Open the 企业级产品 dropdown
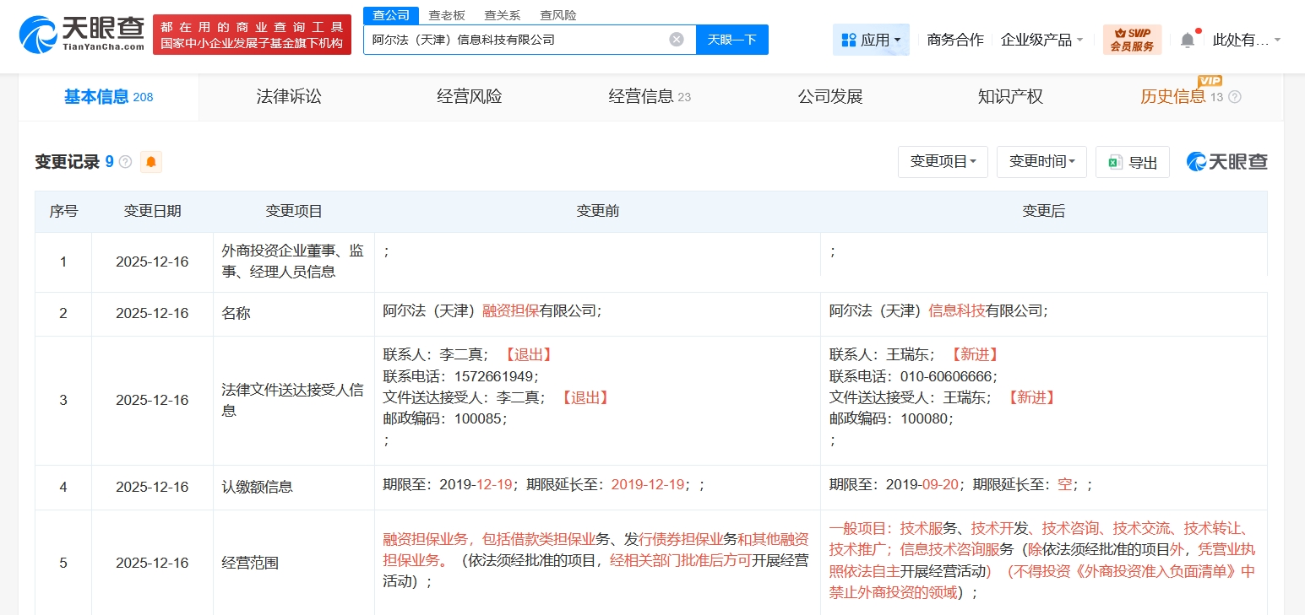This screenshot has width=1305, height=615. tap(1041, 40)
